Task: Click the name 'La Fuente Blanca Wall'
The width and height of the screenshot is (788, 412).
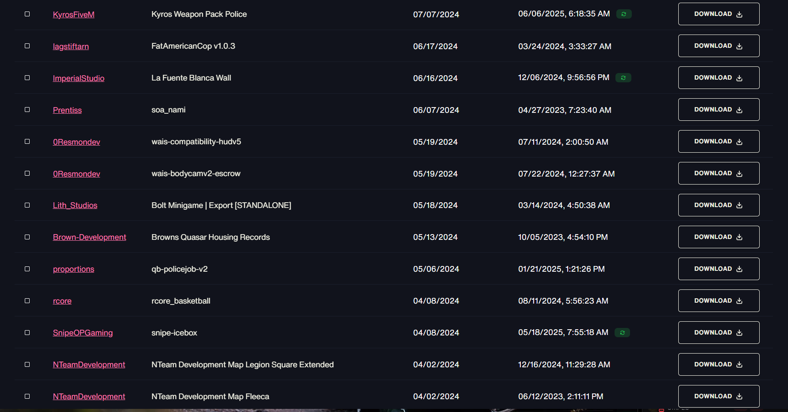Action: pyautogui.click(x=191, y=78)
